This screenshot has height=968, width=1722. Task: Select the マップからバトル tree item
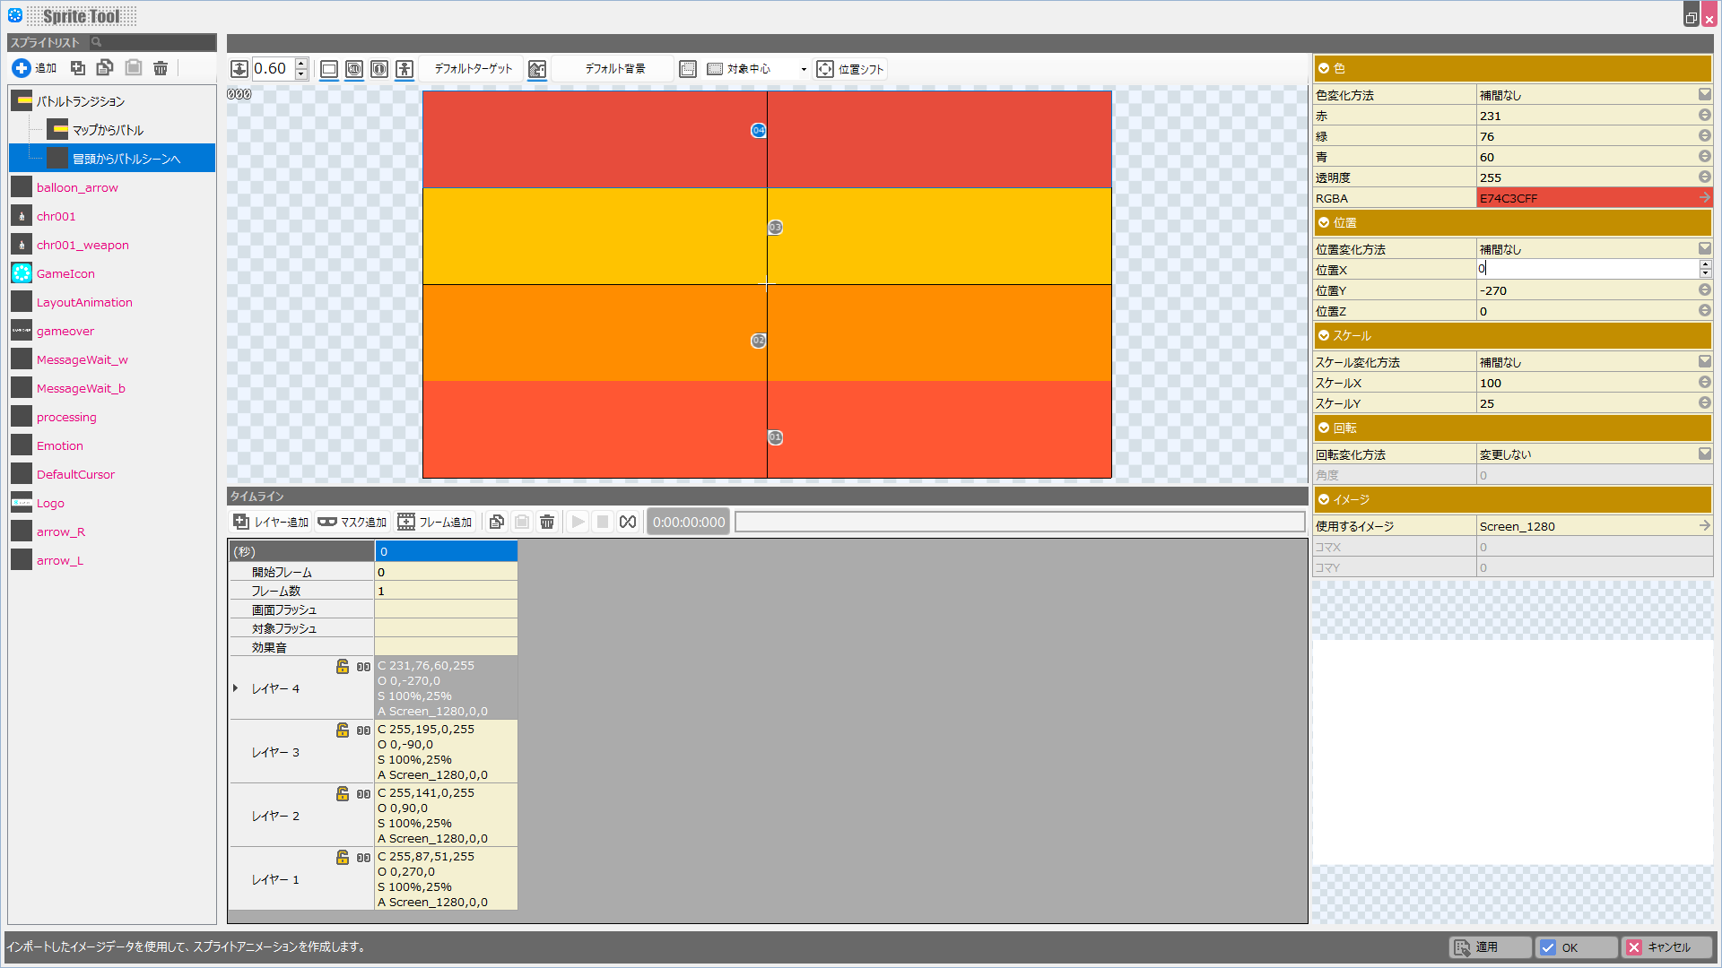click(108, 130)
